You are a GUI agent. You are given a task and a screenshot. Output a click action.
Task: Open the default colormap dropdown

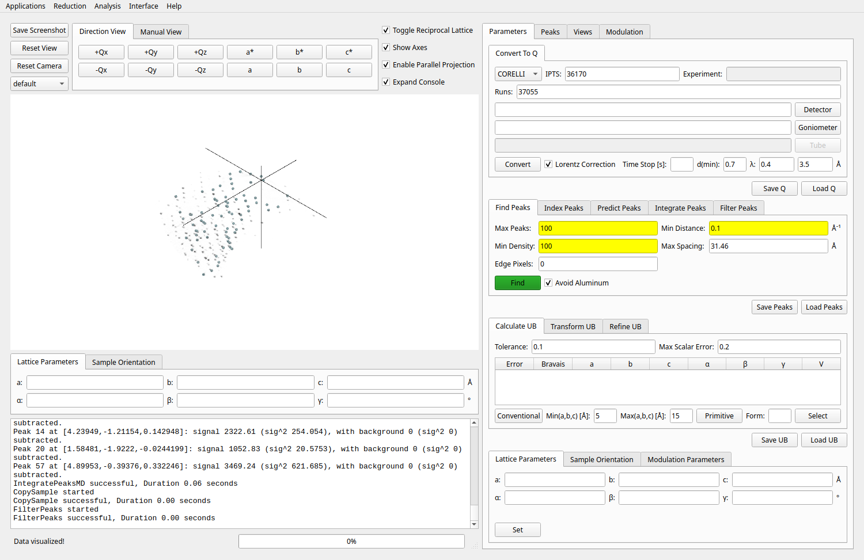pos(39,83)
